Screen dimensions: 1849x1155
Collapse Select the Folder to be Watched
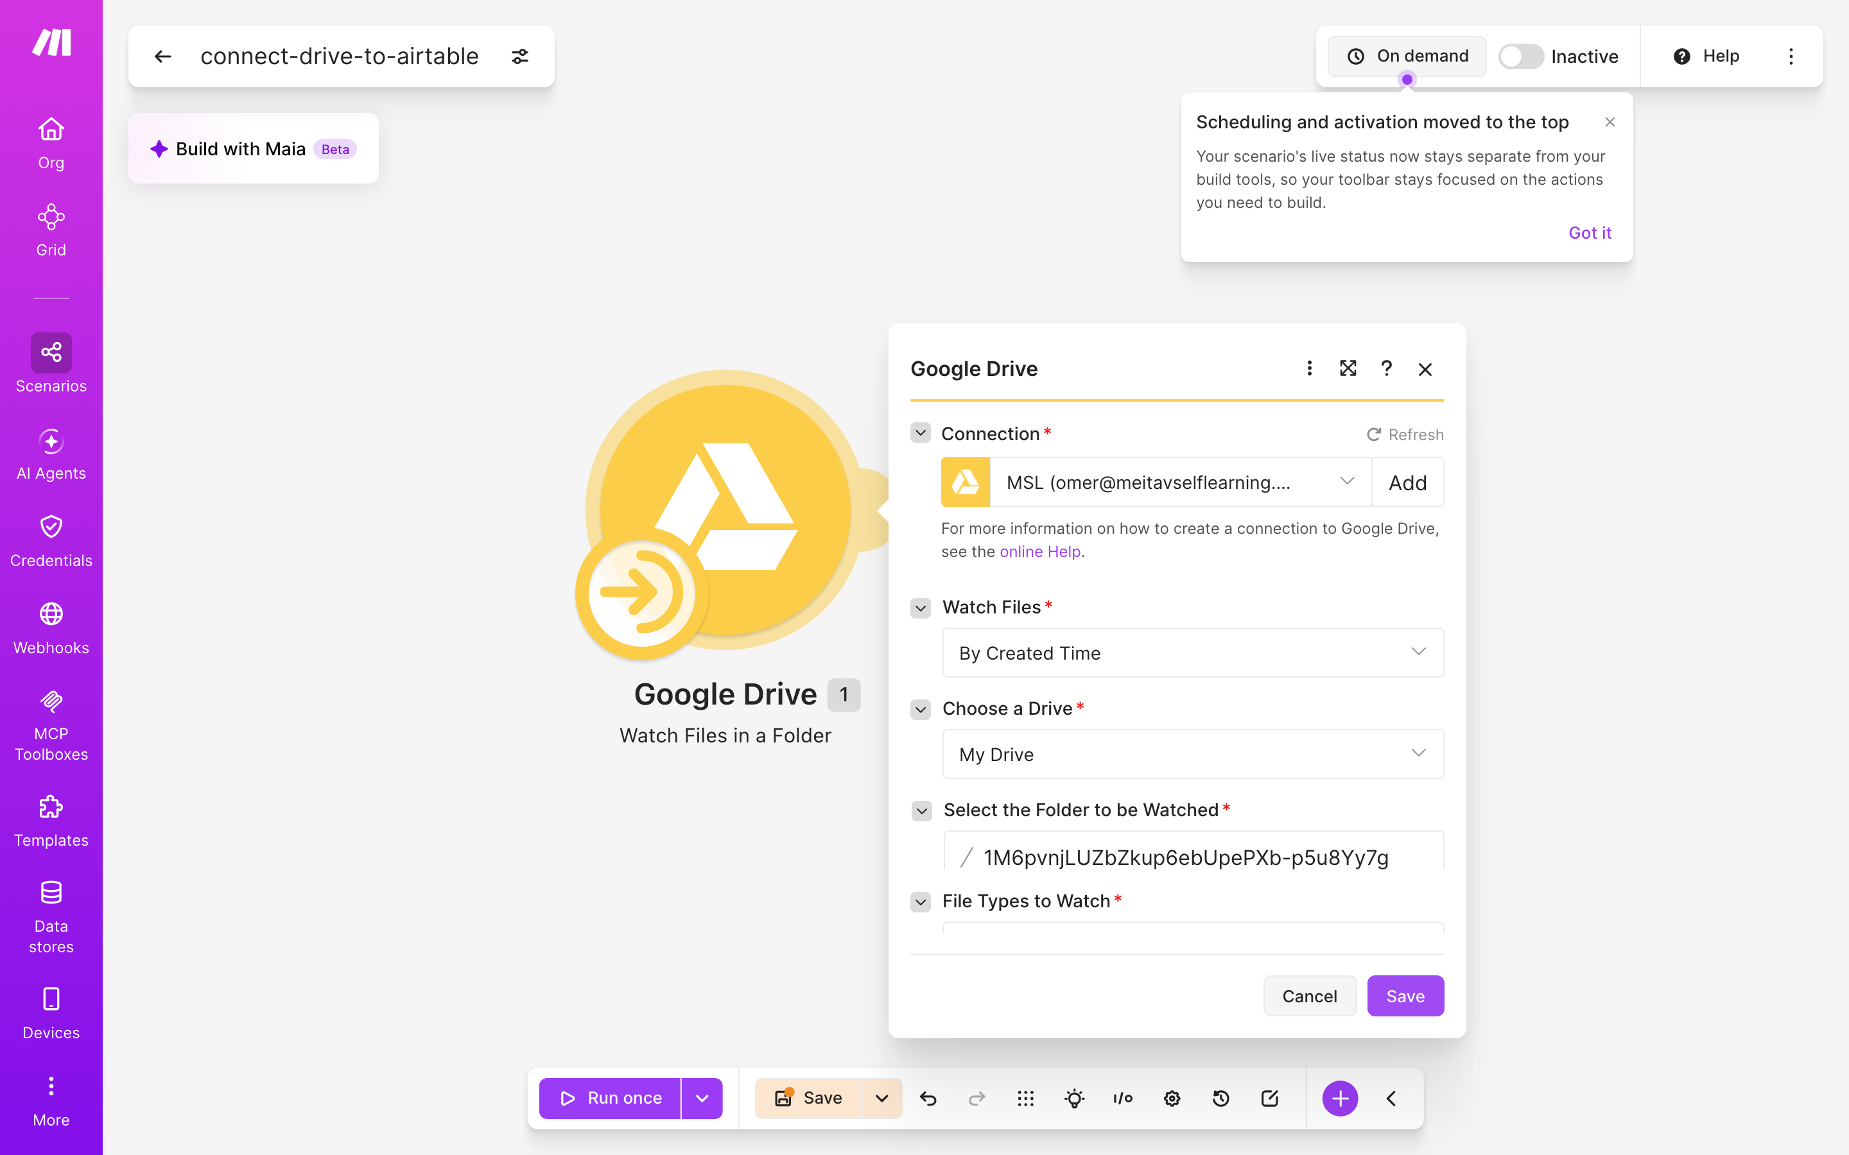[x=922, y=810]
